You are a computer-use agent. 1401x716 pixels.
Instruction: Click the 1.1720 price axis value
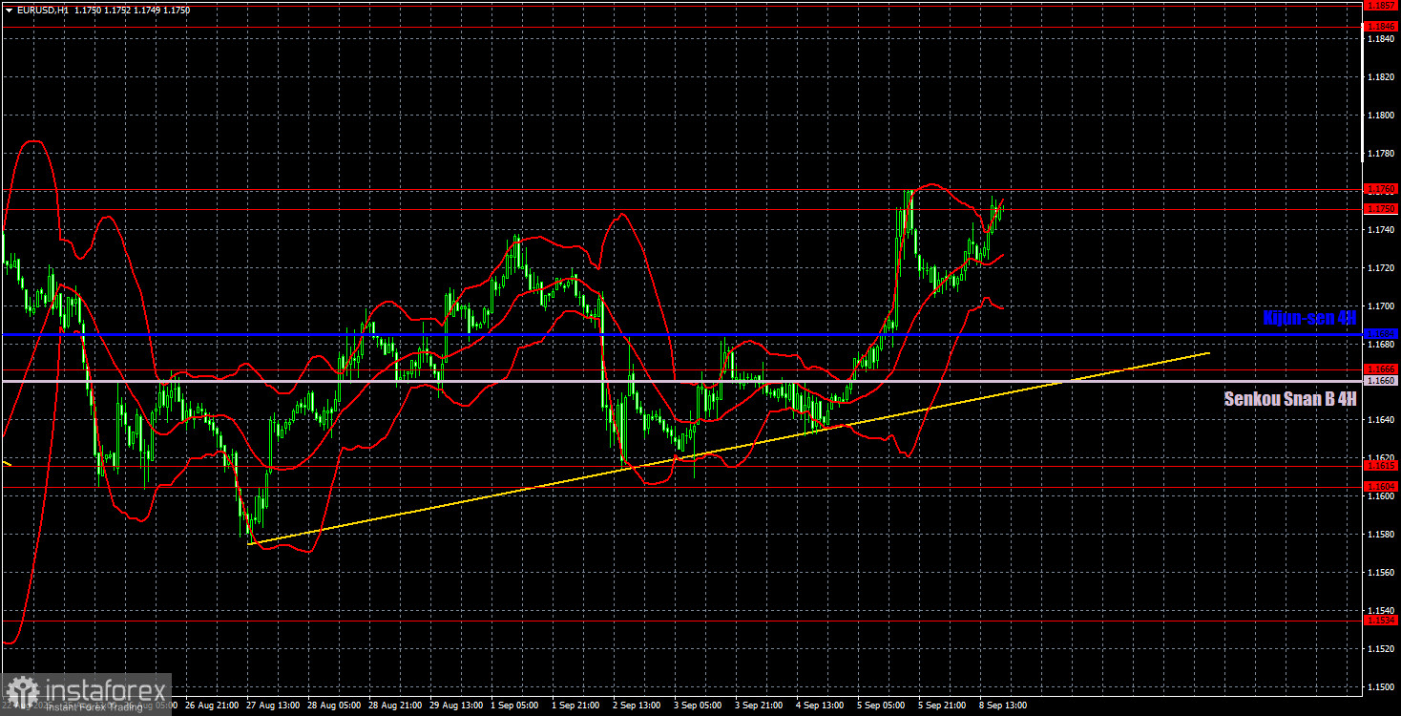[1381, 267]
